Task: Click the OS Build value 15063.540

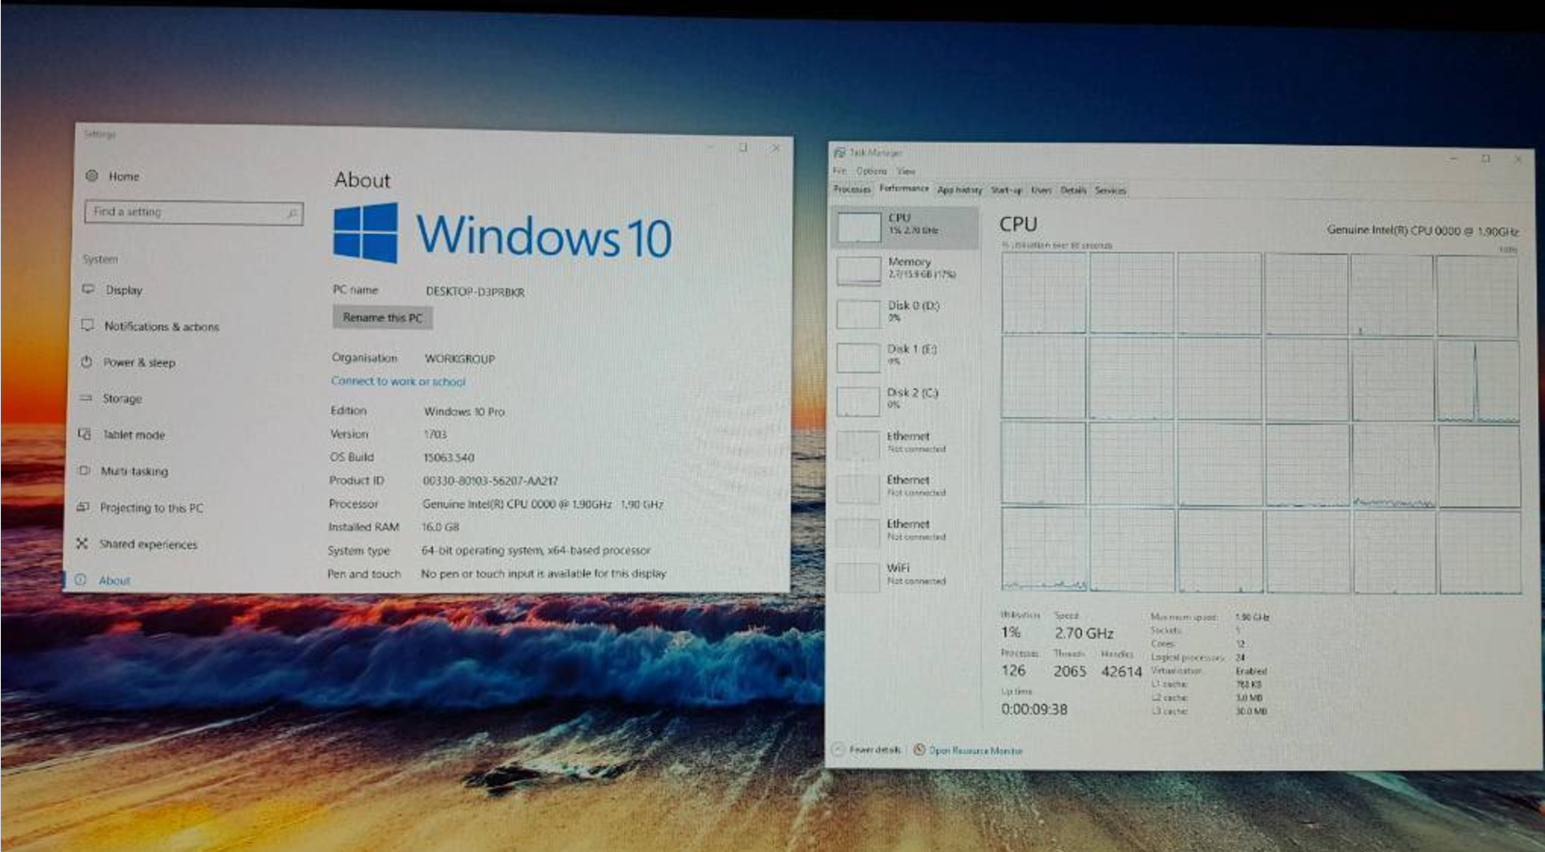Action: tap(448, 458)
